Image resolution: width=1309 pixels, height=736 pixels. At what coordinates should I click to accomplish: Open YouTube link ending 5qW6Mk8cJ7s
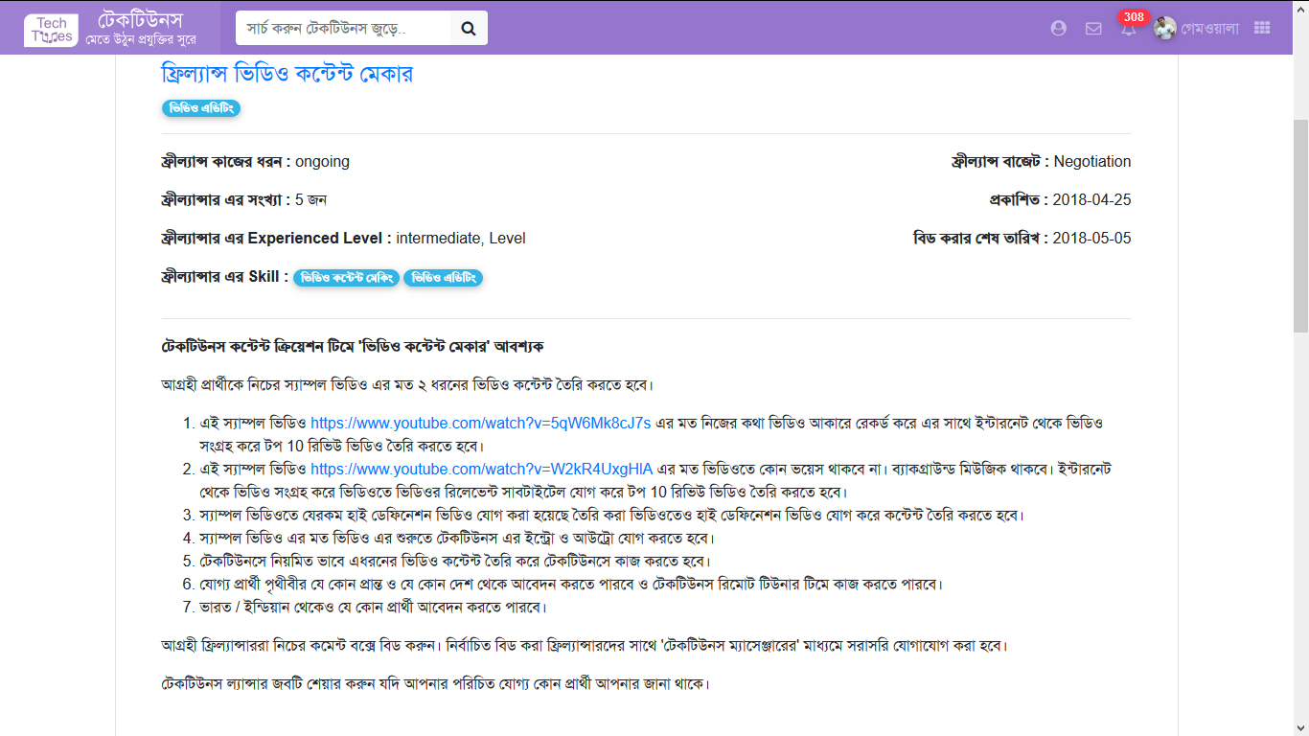click(481, 423)
